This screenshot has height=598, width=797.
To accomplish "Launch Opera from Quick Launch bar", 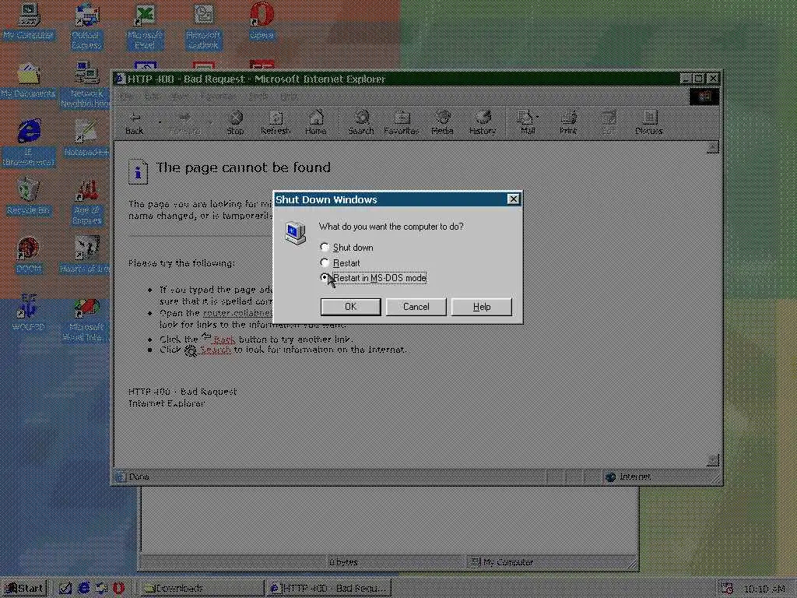I will coord(118,589).
